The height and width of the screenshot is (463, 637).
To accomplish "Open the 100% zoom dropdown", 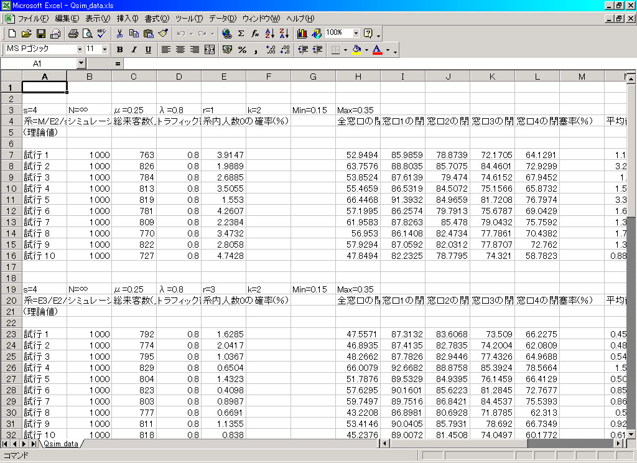I will point(356,33).
